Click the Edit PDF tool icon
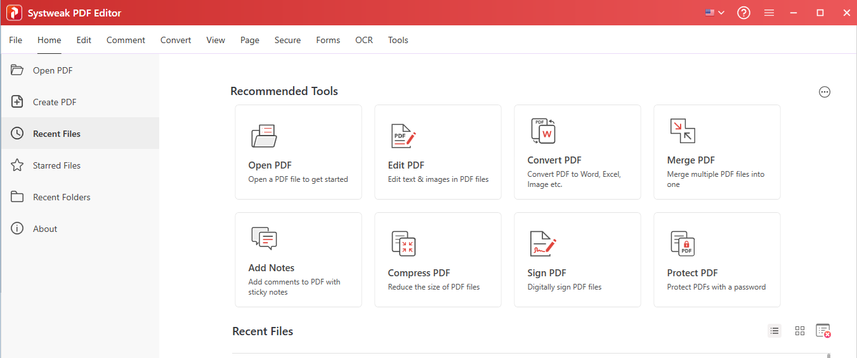 click(403, 136)
